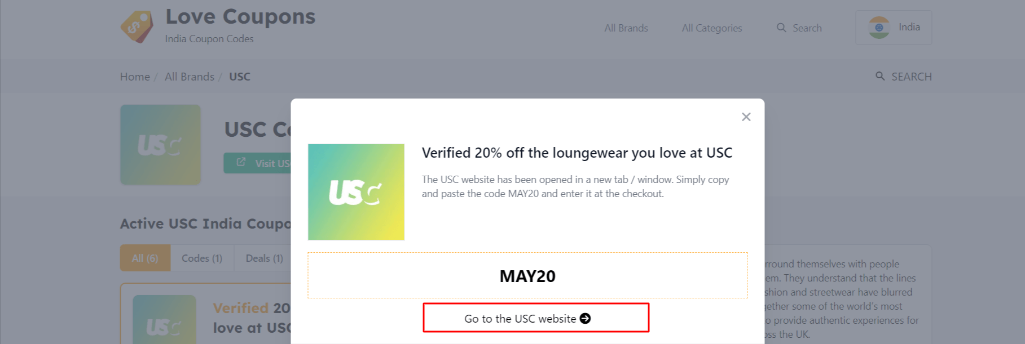Switch to the Deals (1) tab
The image size is (1025, 344).
[263, 258]
